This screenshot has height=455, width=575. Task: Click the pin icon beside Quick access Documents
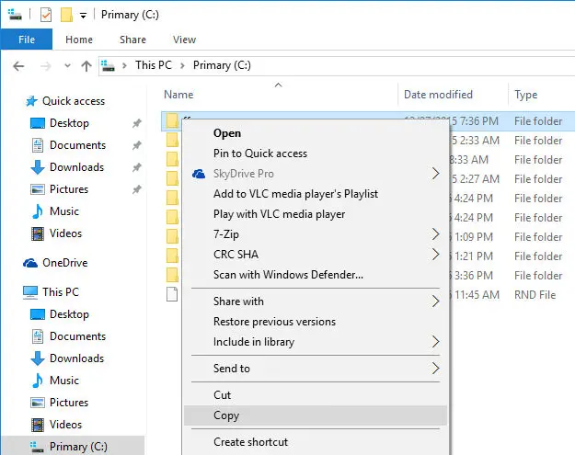pos(137,145)
